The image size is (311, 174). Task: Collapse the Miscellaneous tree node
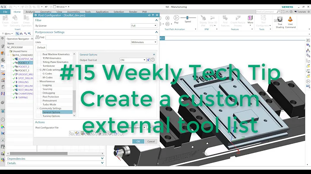38,81
